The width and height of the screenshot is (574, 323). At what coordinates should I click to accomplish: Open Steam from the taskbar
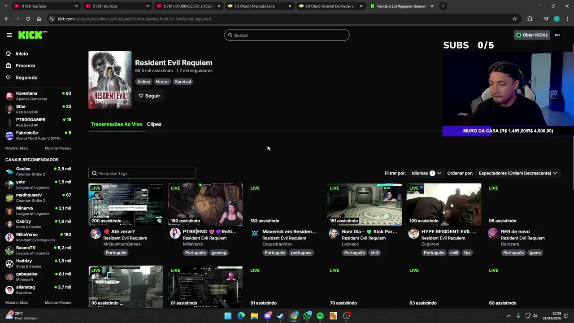point(281,316)
